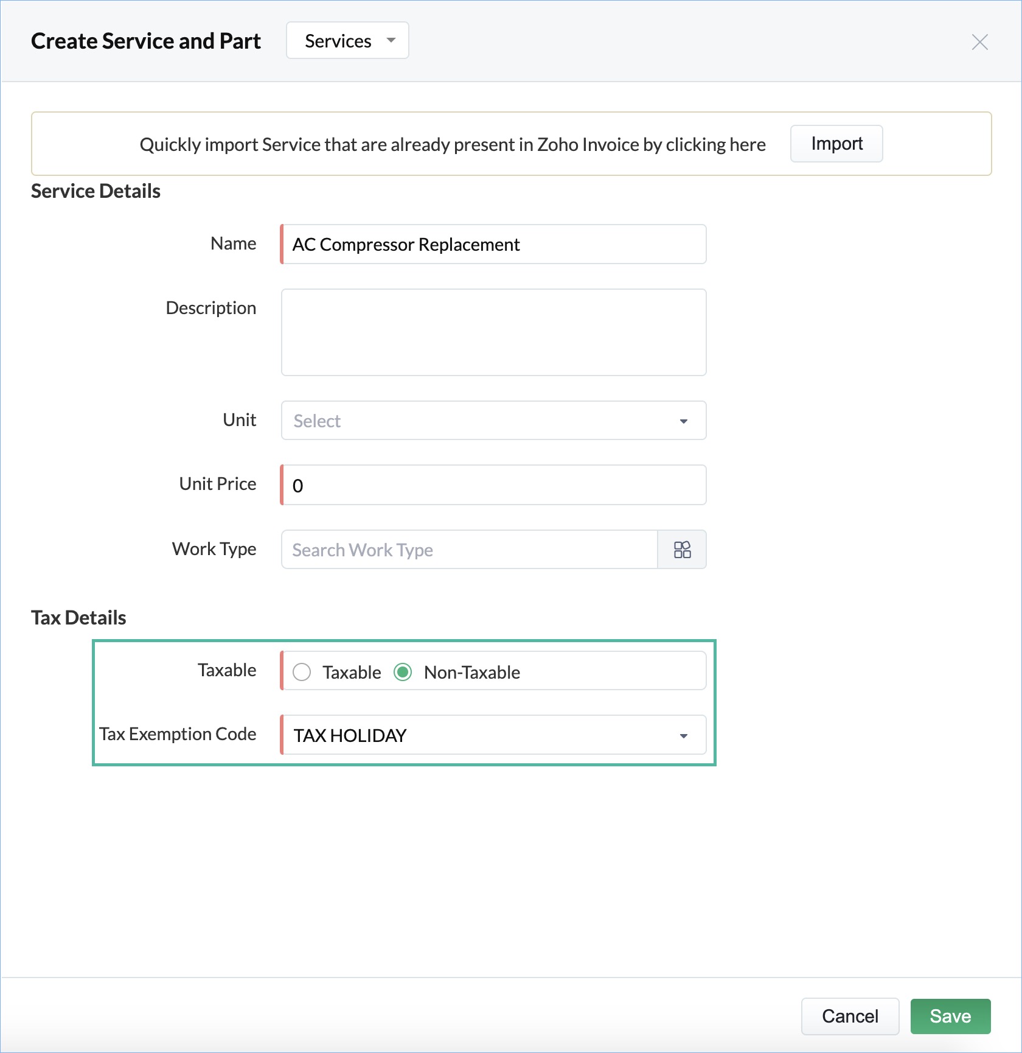
Task: Click the Taxable option label text
Action: [x=352, y=673]
